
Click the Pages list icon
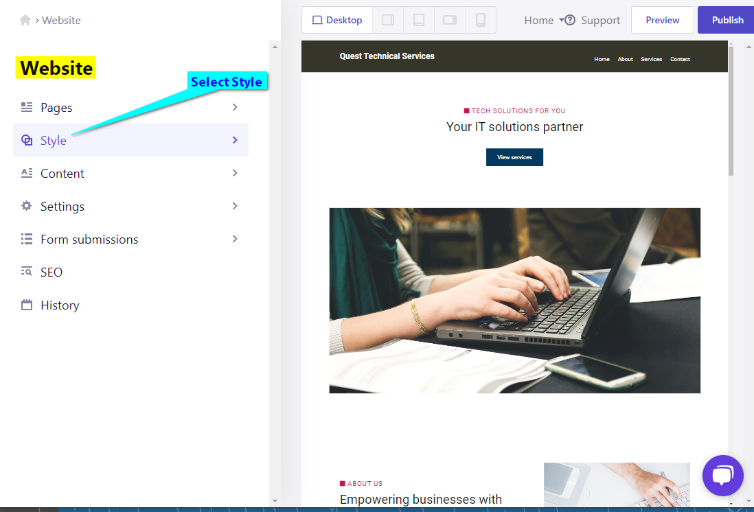point(27,107)
